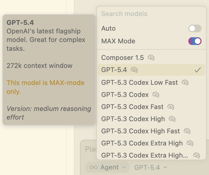Select GPT-5.3 Codex High Fast model
The image size is (209, 175).
(140, 131)
